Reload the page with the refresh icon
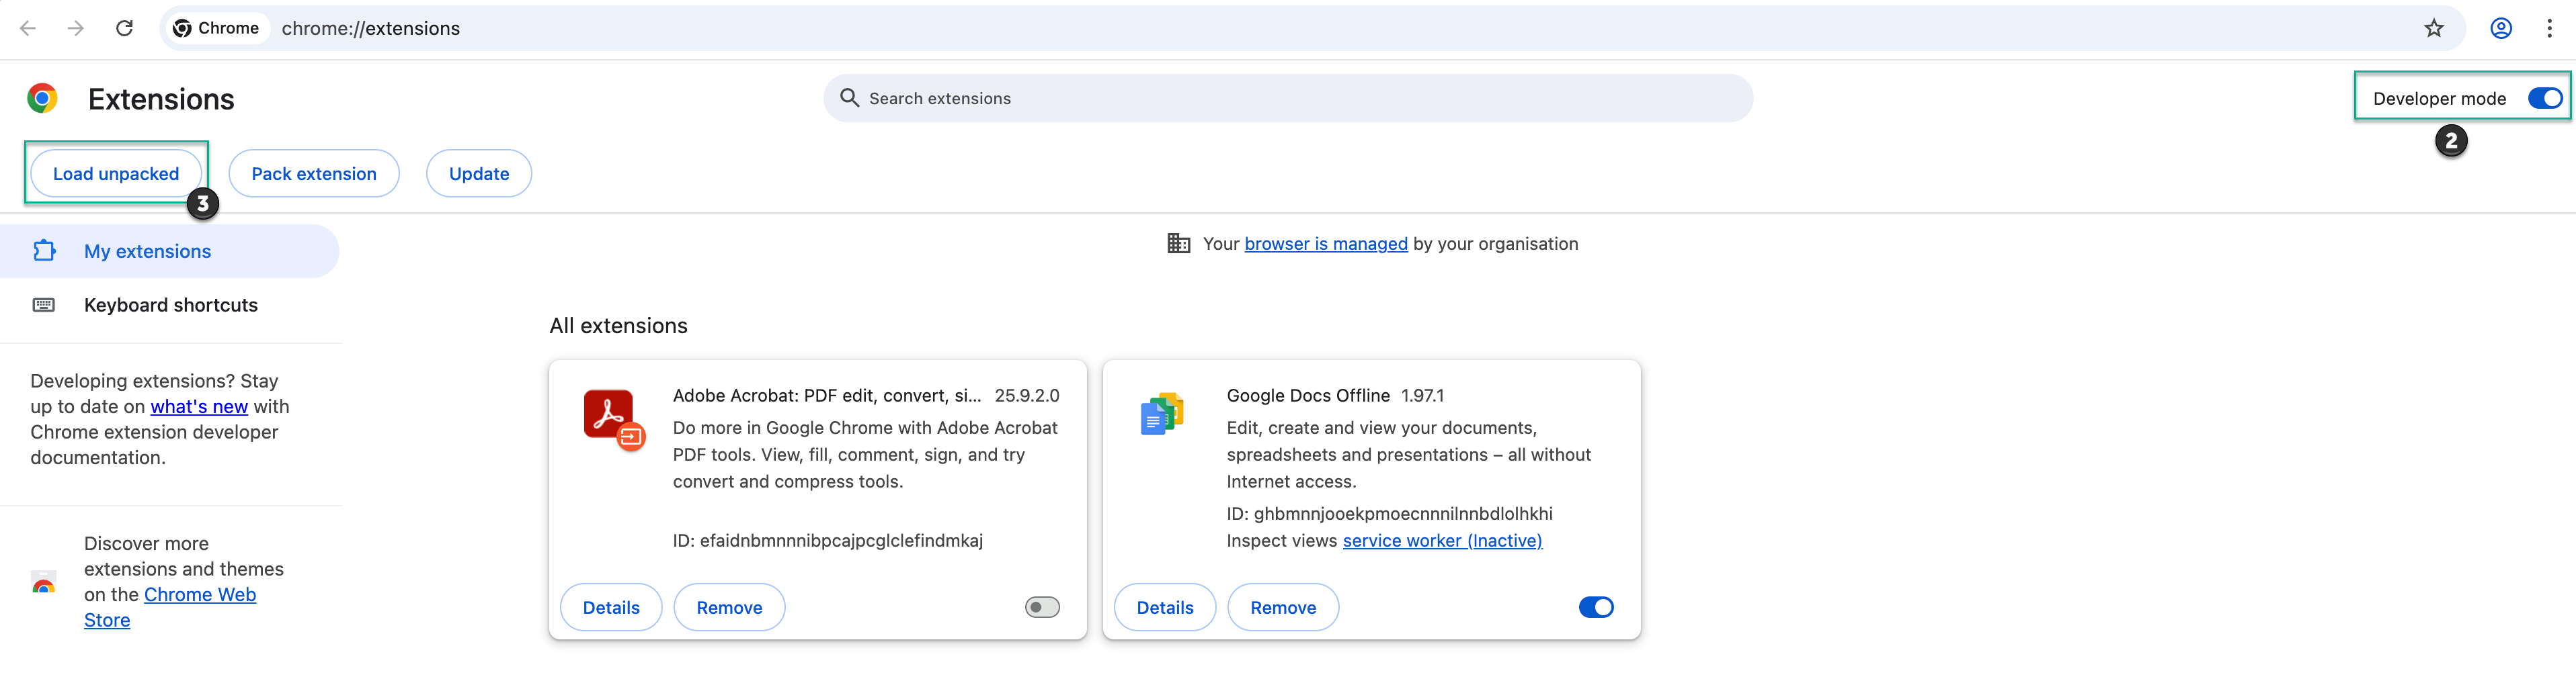The height and width of the screenshot is (679, 2576). coord(124,28)
